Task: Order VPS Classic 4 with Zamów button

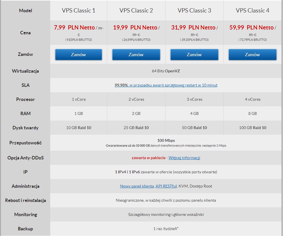Action: tap(253, 54)
